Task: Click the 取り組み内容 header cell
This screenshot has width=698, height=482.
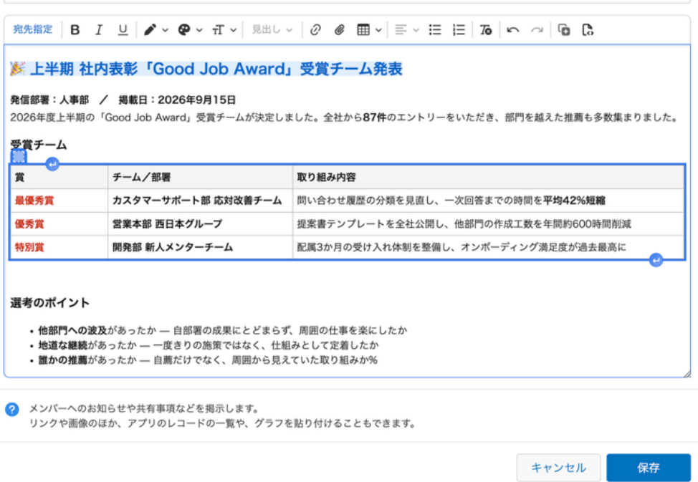Action: coord(488,177)
